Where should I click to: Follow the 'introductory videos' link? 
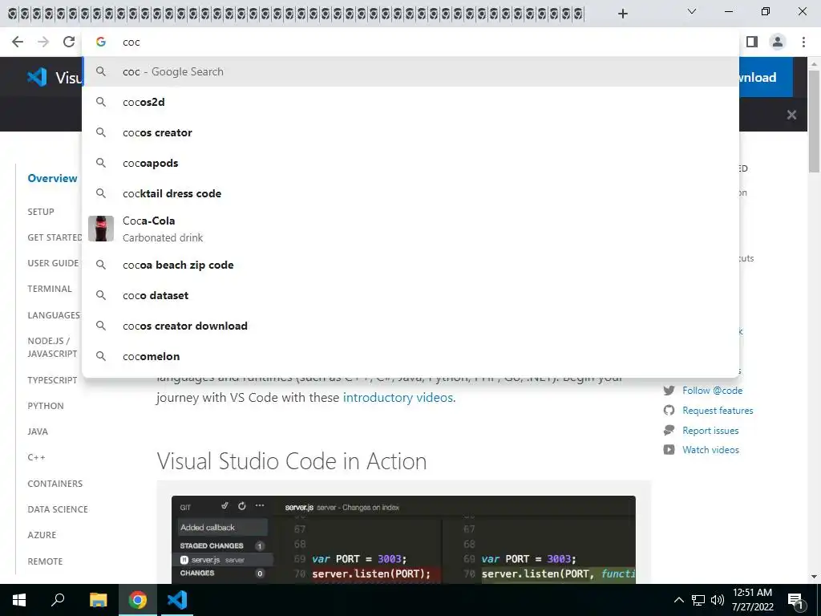[x=399, y=398]
